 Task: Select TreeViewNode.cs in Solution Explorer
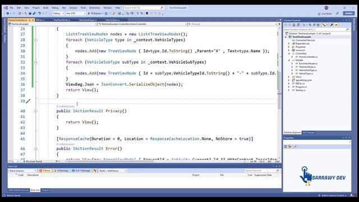pos(307,67)
